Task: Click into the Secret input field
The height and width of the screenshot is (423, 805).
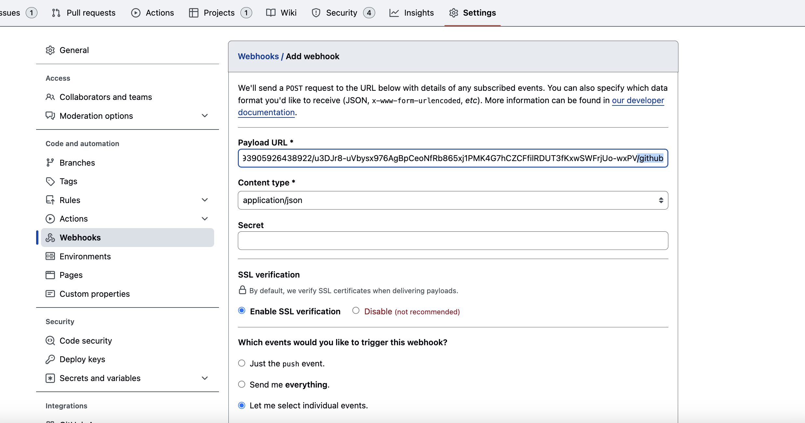Action: 453,240
